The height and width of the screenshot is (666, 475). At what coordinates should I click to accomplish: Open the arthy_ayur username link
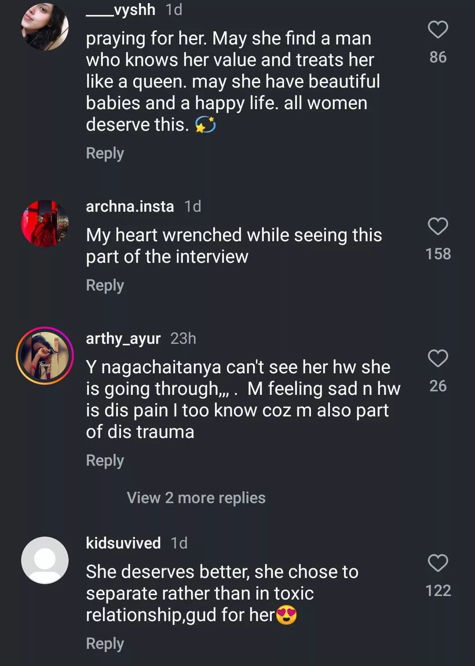click(123, 339)
